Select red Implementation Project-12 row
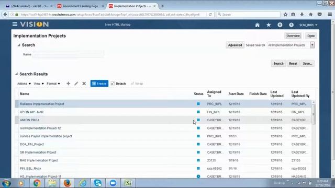The height and width of the screenshot is (188, 335). point(163,128)
